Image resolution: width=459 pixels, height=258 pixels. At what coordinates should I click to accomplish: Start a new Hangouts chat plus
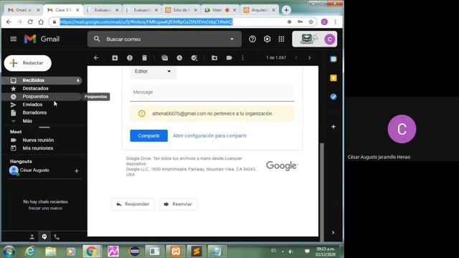click(x=77, y=171)
